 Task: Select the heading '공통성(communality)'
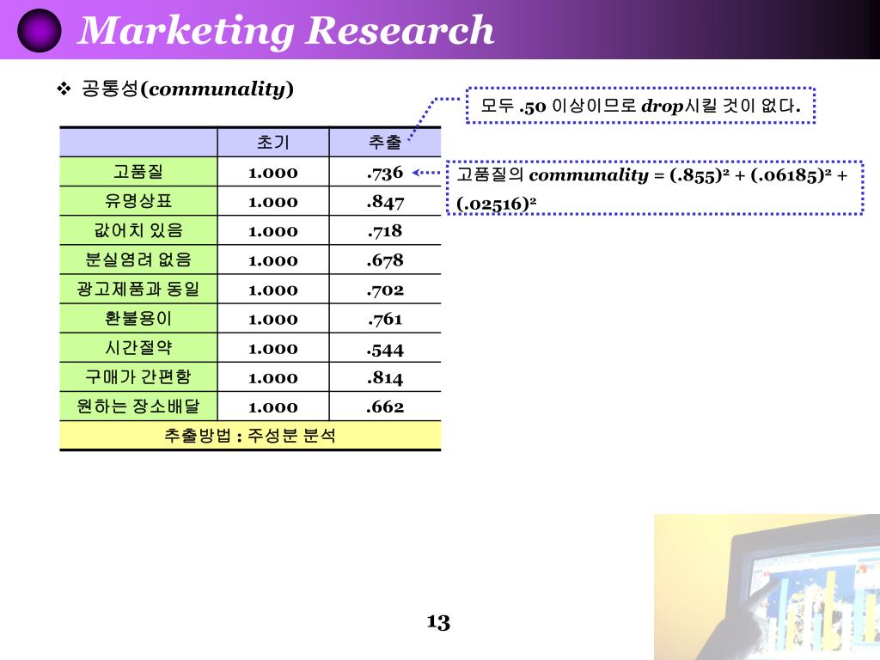[x=187, y=89]
